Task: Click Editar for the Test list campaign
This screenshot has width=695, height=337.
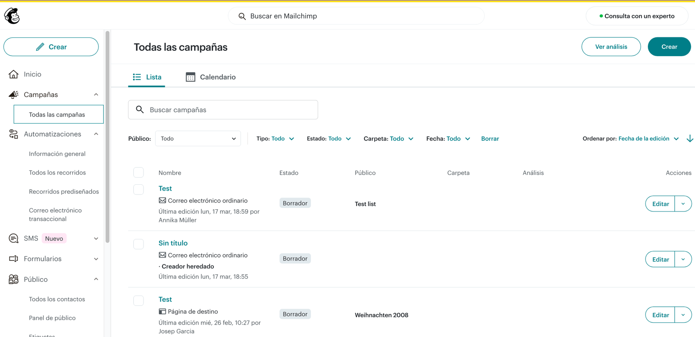Action: (660, 204)
